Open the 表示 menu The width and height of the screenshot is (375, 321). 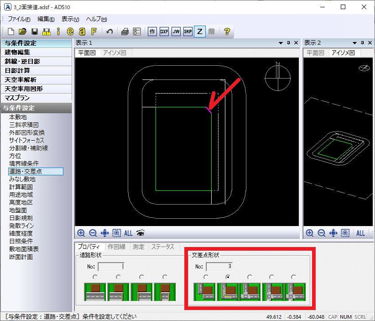tap(70, 19)
